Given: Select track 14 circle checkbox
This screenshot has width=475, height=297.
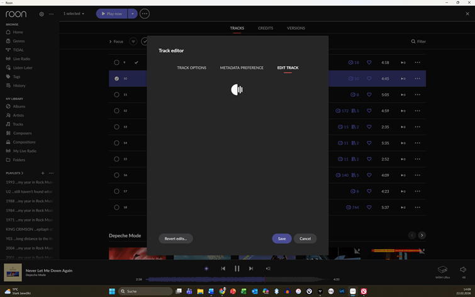Looking at the screenshot, I should coord(116,143).
